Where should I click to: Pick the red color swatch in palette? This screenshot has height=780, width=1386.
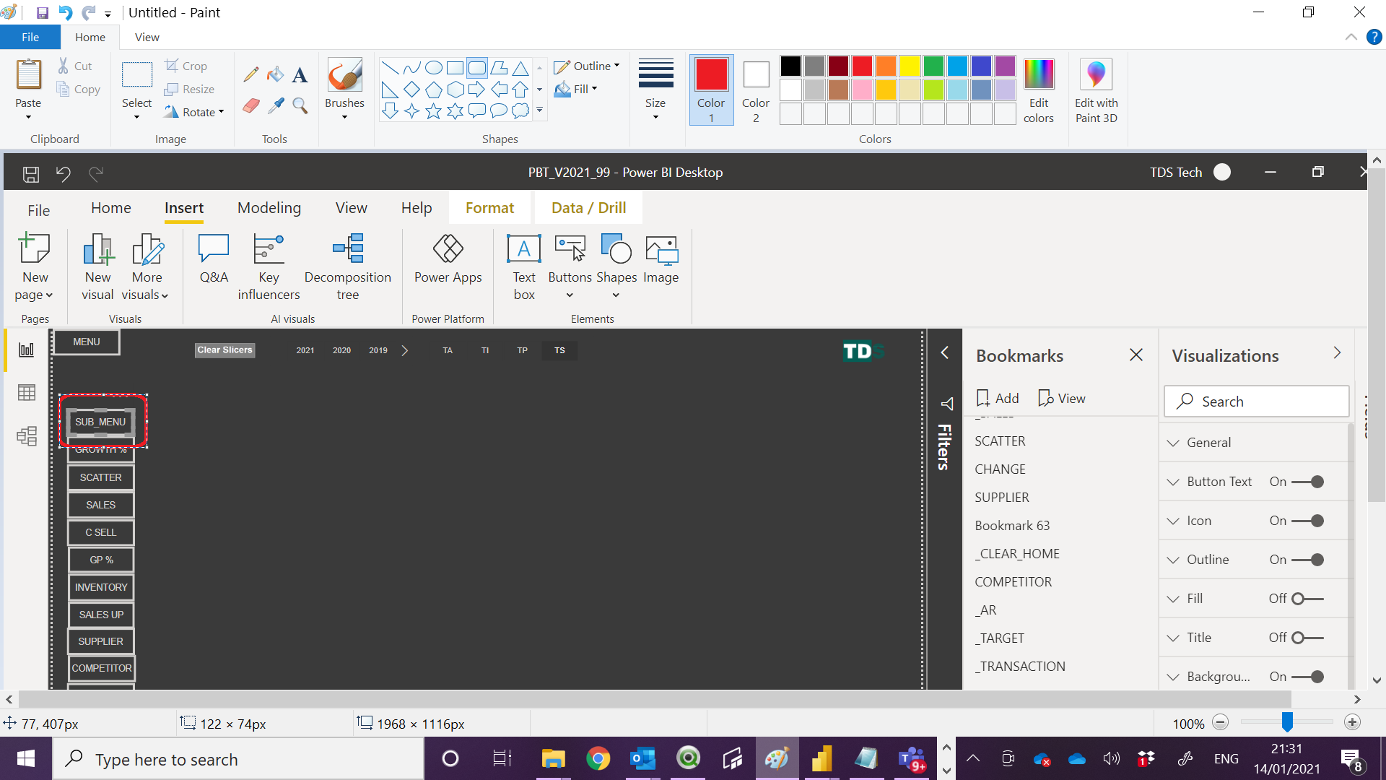click(x=861, y=66)
